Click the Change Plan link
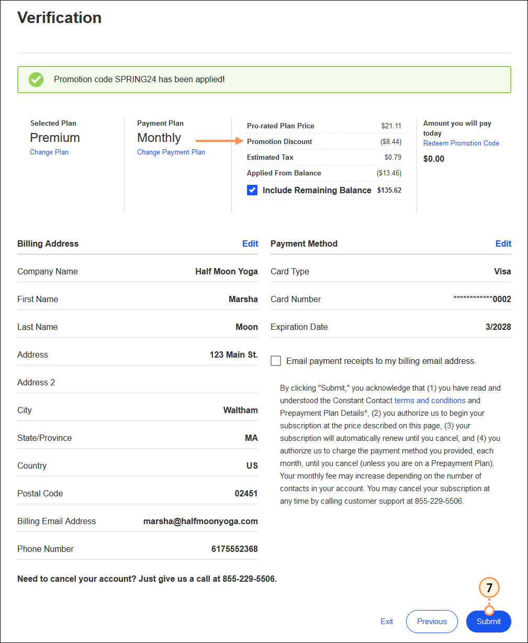 (49, 152)
